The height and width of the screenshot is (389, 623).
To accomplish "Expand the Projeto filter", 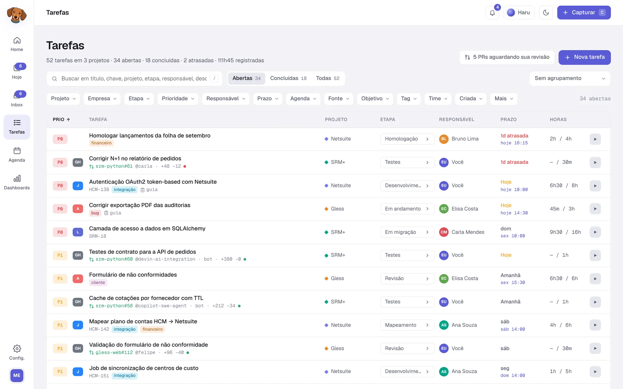I will pos(63,99).
